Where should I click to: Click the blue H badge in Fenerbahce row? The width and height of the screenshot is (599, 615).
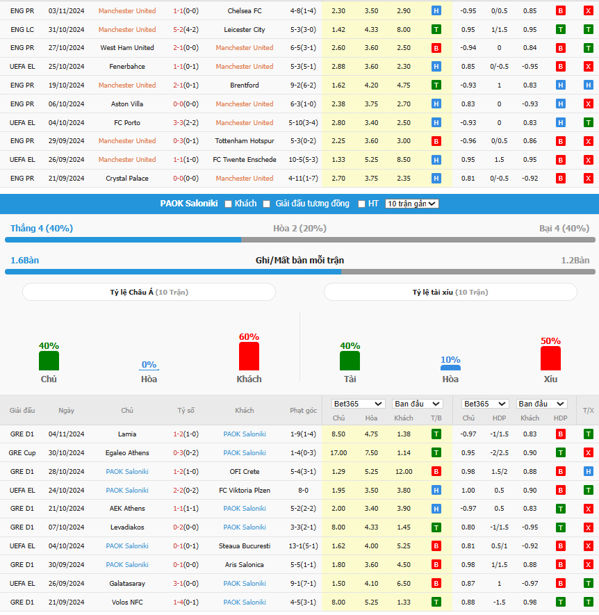click(436, 67)
